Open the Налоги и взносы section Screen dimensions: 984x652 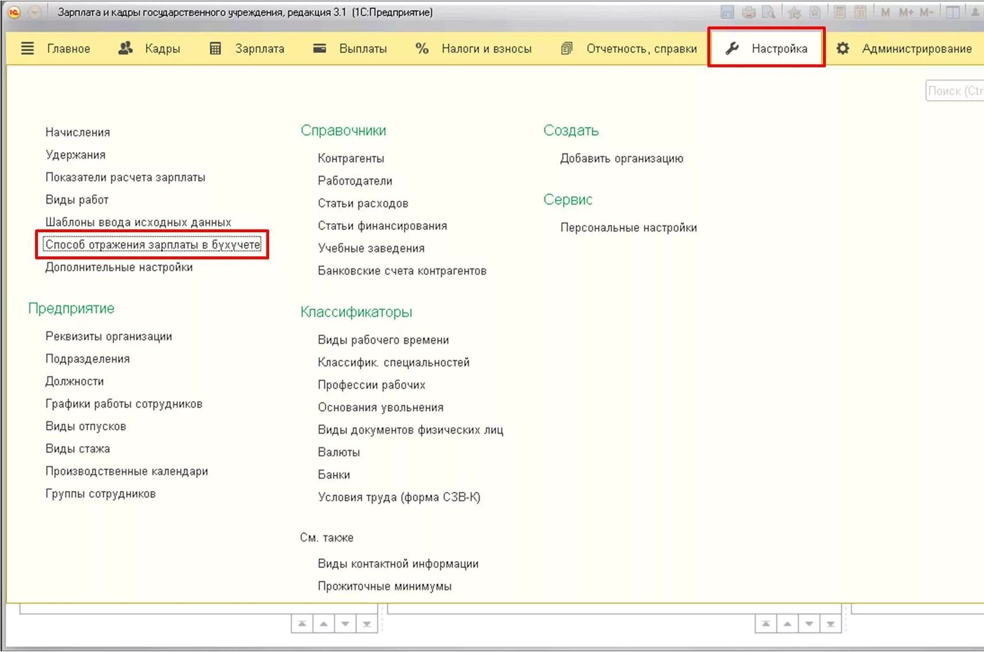coord(486,49)
